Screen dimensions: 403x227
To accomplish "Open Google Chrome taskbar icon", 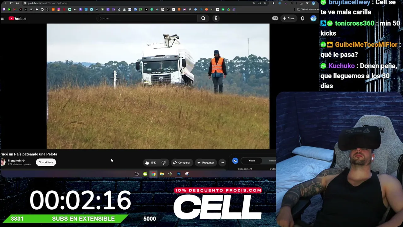I will tap(153, 174).
